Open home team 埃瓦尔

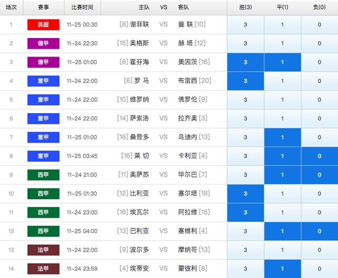tap(139, 212)
